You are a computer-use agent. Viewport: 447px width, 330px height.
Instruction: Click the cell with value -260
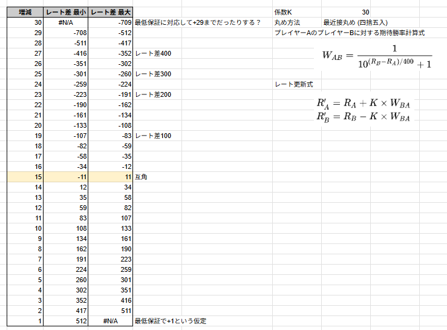(110, 74)
